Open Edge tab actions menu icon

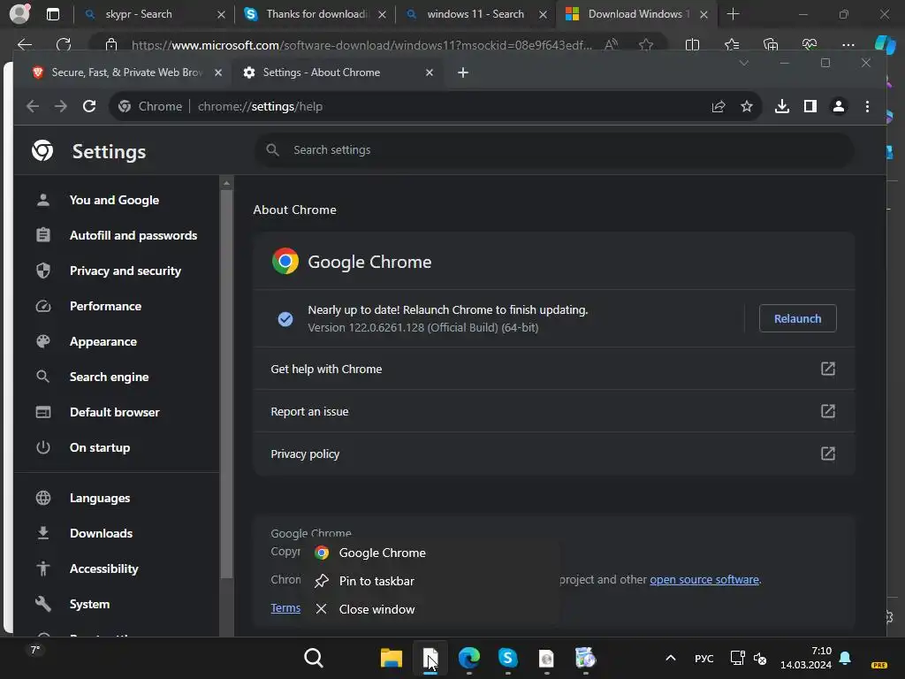click(52, 14)
